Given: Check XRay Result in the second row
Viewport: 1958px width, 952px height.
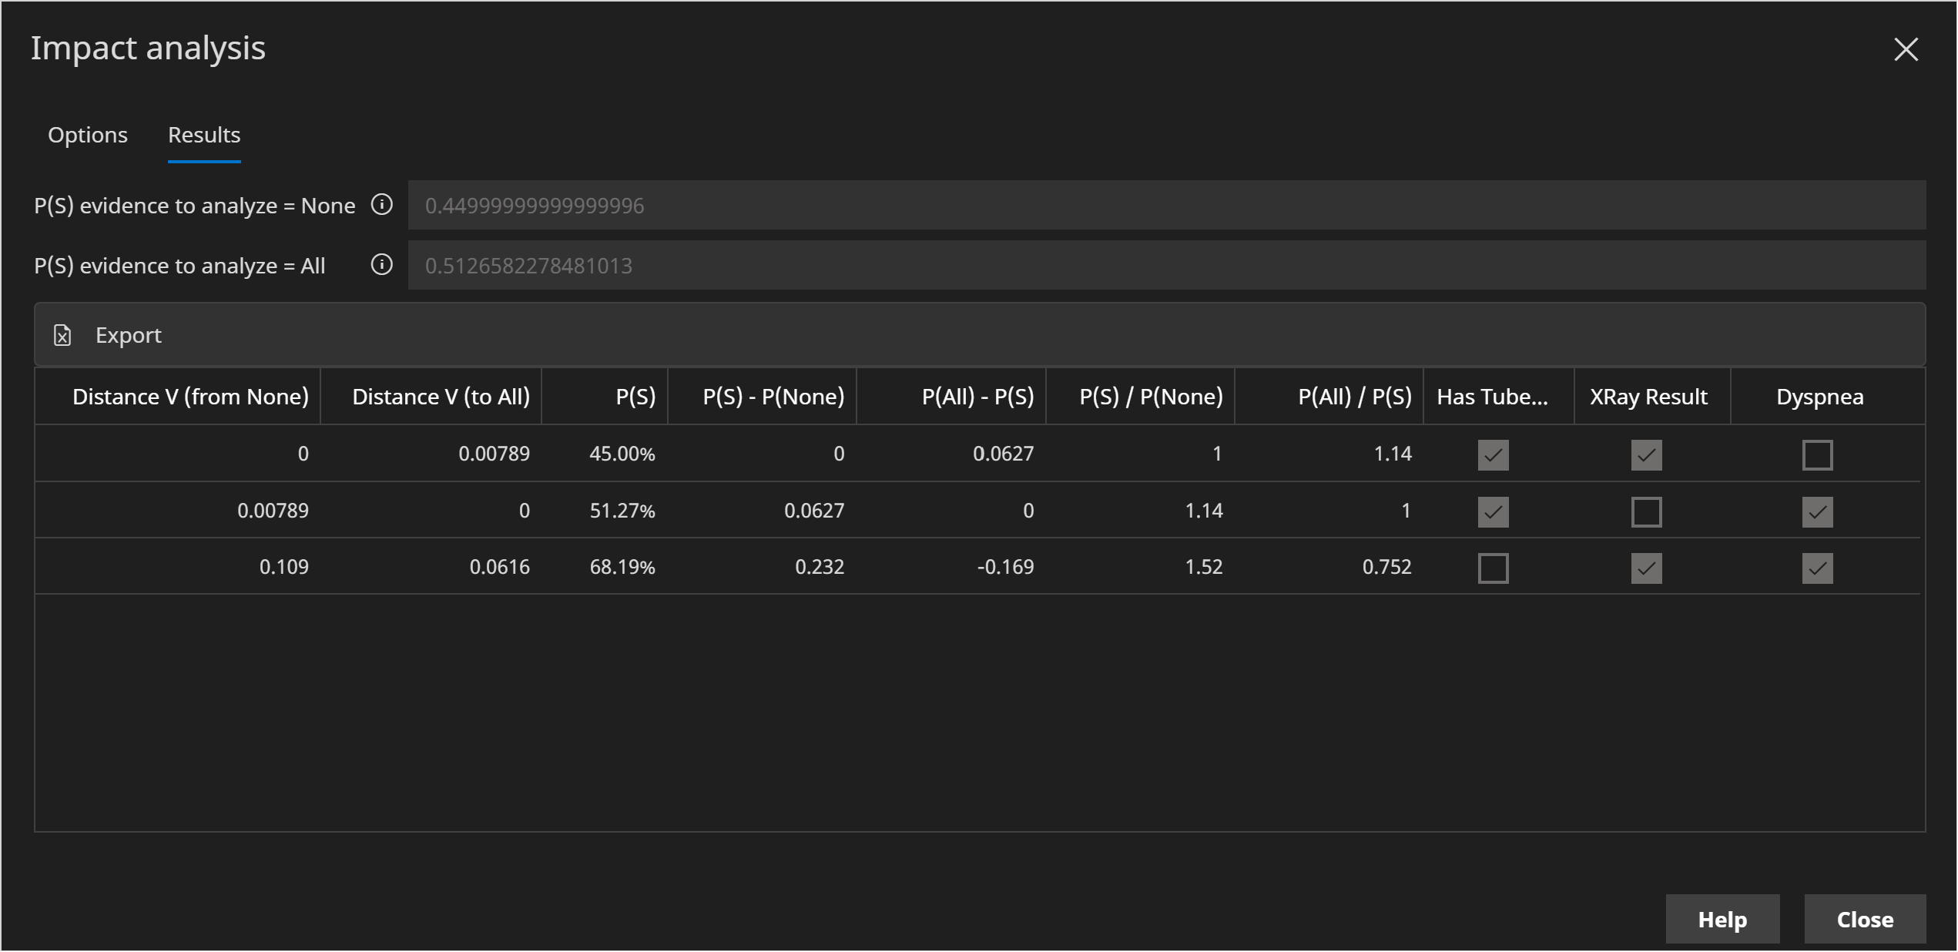Looking at the screenshot, I should 1645,511.
